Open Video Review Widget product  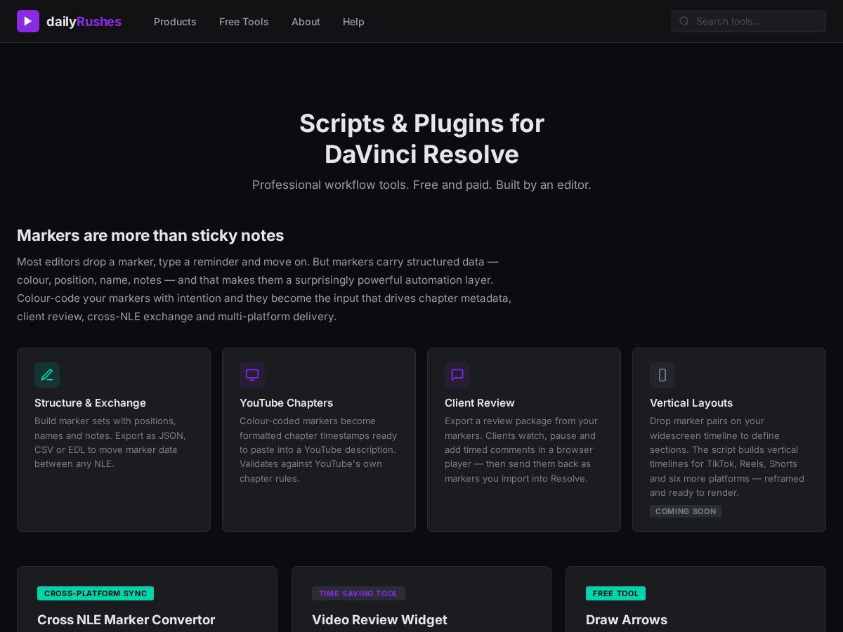tap(379, 620)
